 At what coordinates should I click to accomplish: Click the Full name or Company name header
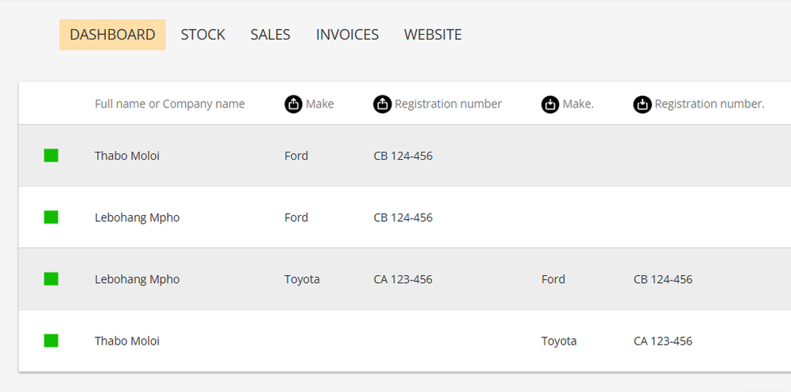tap(170, 104)
